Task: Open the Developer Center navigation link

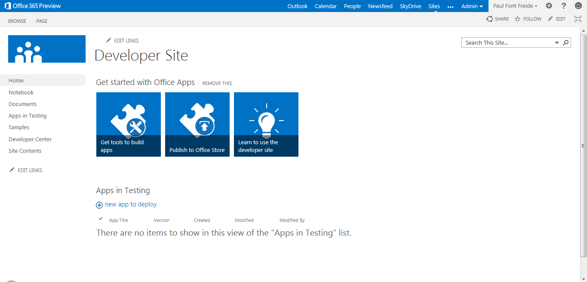Action: 30,139
